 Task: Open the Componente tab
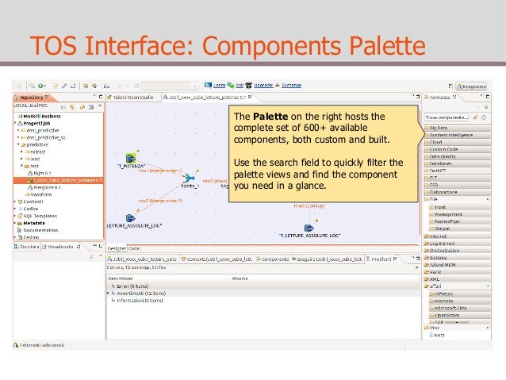click(272, 259)
